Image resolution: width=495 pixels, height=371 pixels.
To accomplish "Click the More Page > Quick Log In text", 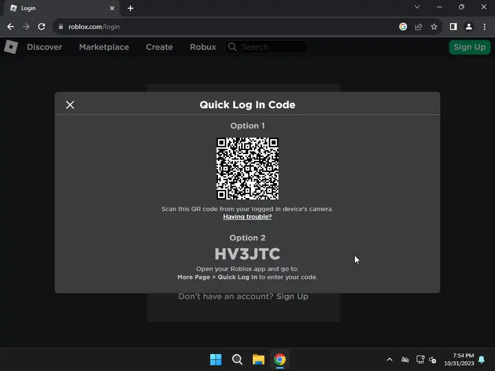I will (x=217, y=277).
